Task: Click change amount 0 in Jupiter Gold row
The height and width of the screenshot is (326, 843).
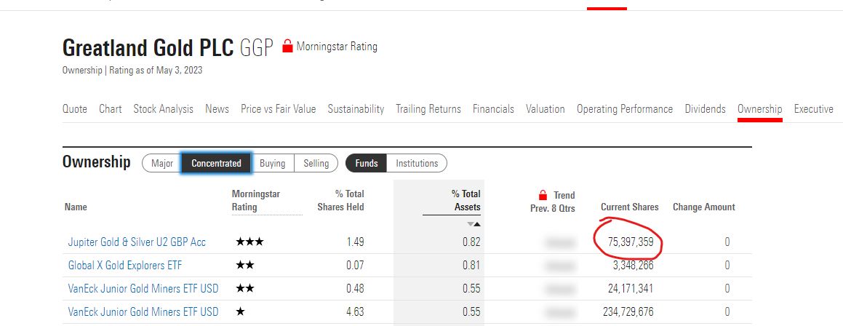Action: [727, 242]
